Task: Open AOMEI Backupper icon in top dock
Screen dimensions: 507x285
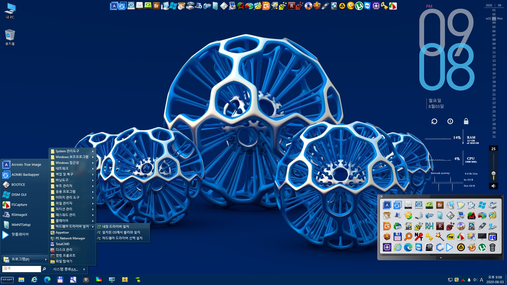Action: [122, 6]
